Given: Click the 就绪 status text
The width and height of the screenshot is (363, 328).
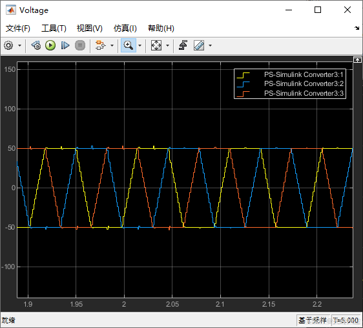Looking at the screenshot, I should pyautogui.click(x=8, y=320).
